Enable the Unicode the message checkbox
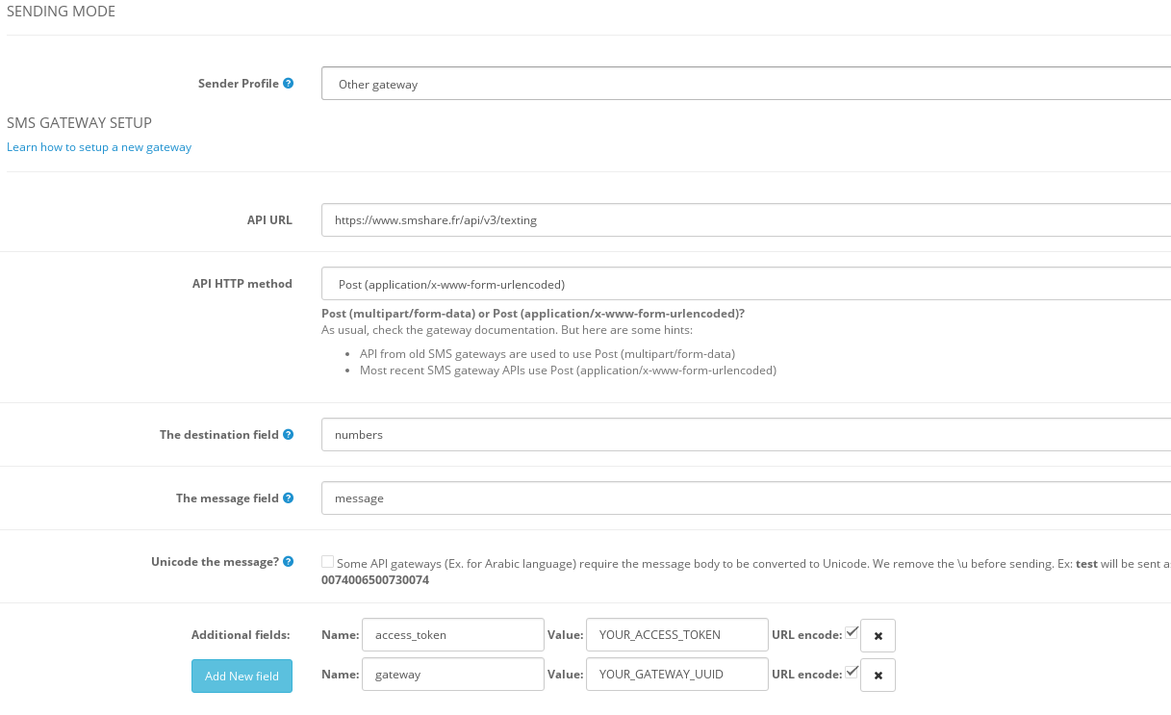This screenshot has width=1171, height=715. coord(328,561)
